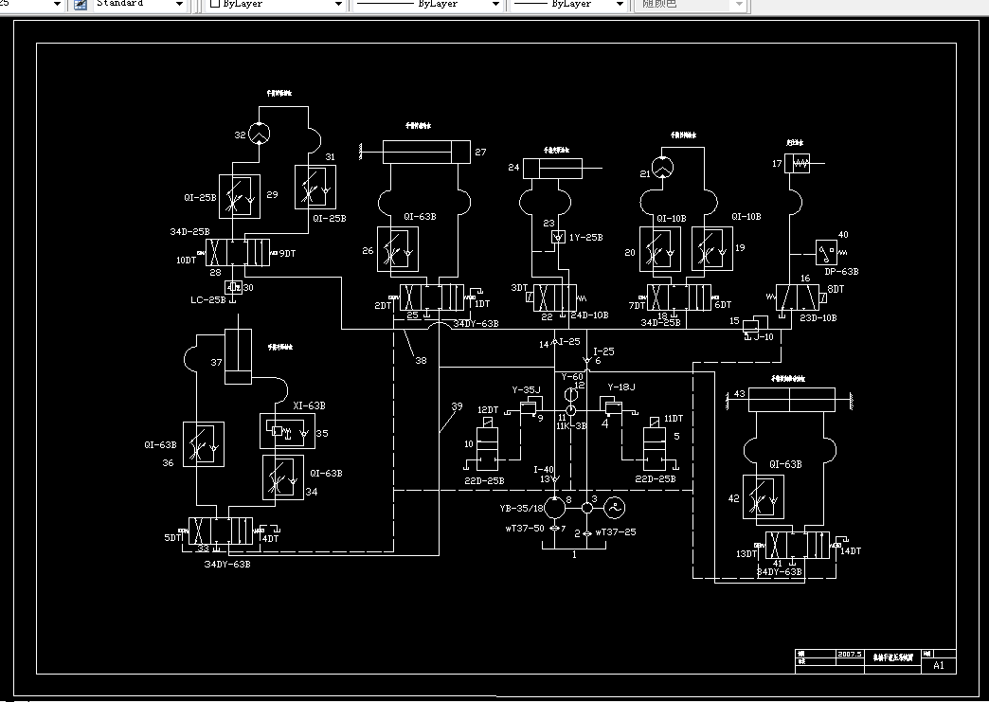
Task: Open the ByLayer lineweight dropdown
Action: point(620,5)
